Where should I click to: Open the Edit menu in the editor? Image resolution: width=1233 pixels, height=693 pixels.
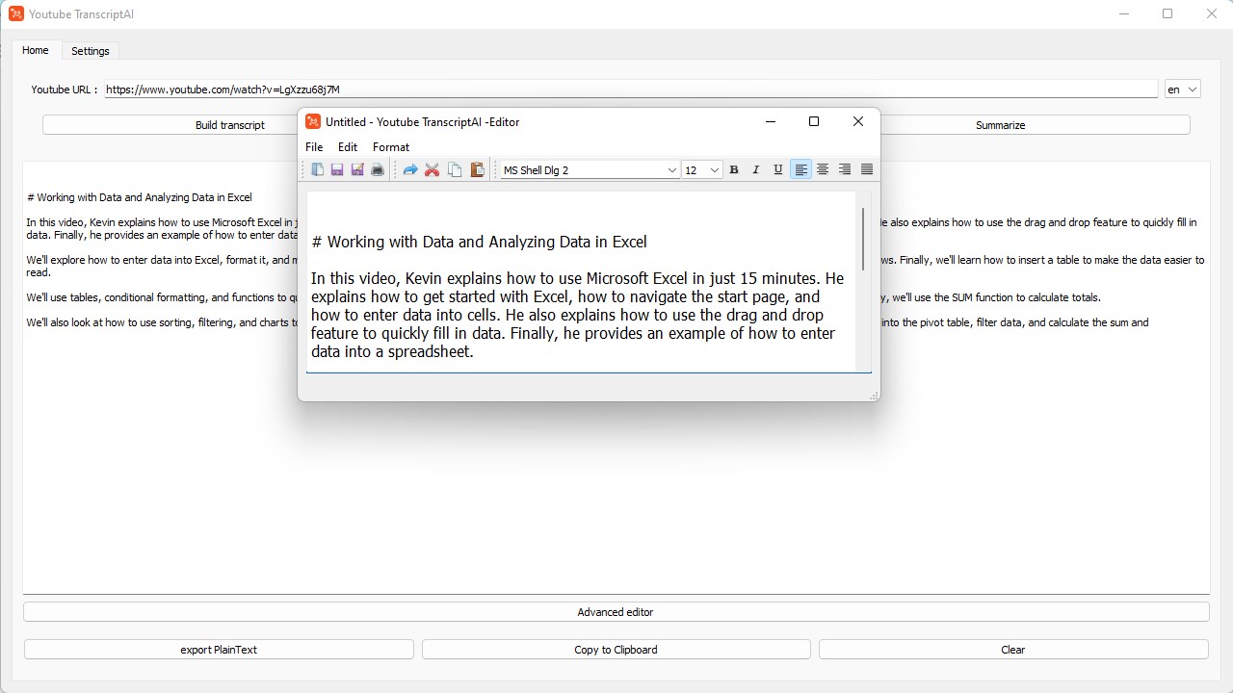point(348,147)
